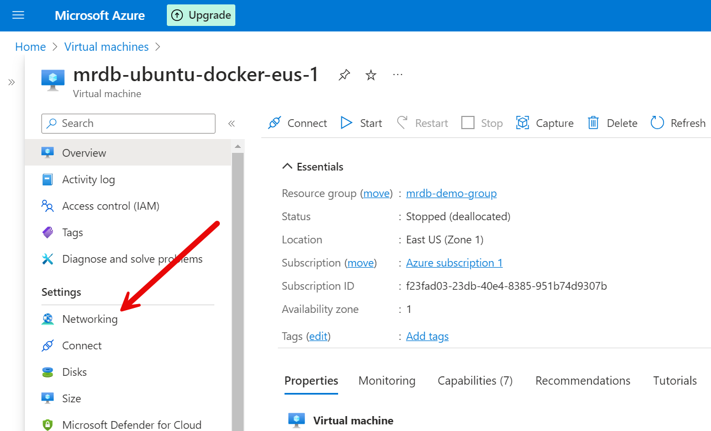Click the Upgrade button
The width and height of the screenshot is (711, 431).
click(201, 15)
